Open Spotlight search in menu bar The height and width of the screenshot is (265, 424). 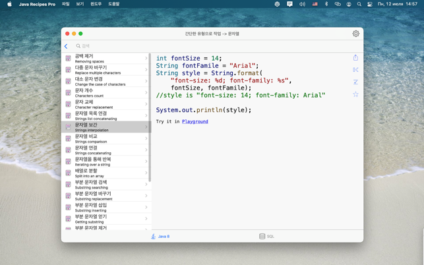click(359, 4)
